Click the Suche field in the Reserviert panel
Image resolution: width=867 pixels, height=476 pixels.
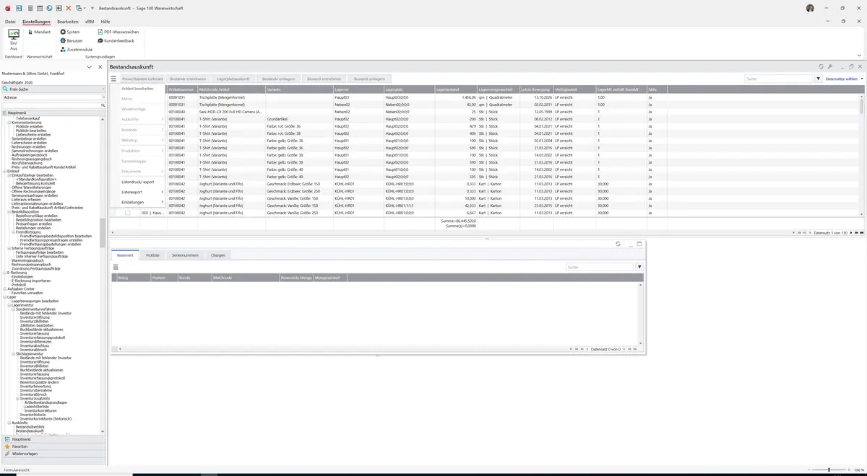click(600, 267)
